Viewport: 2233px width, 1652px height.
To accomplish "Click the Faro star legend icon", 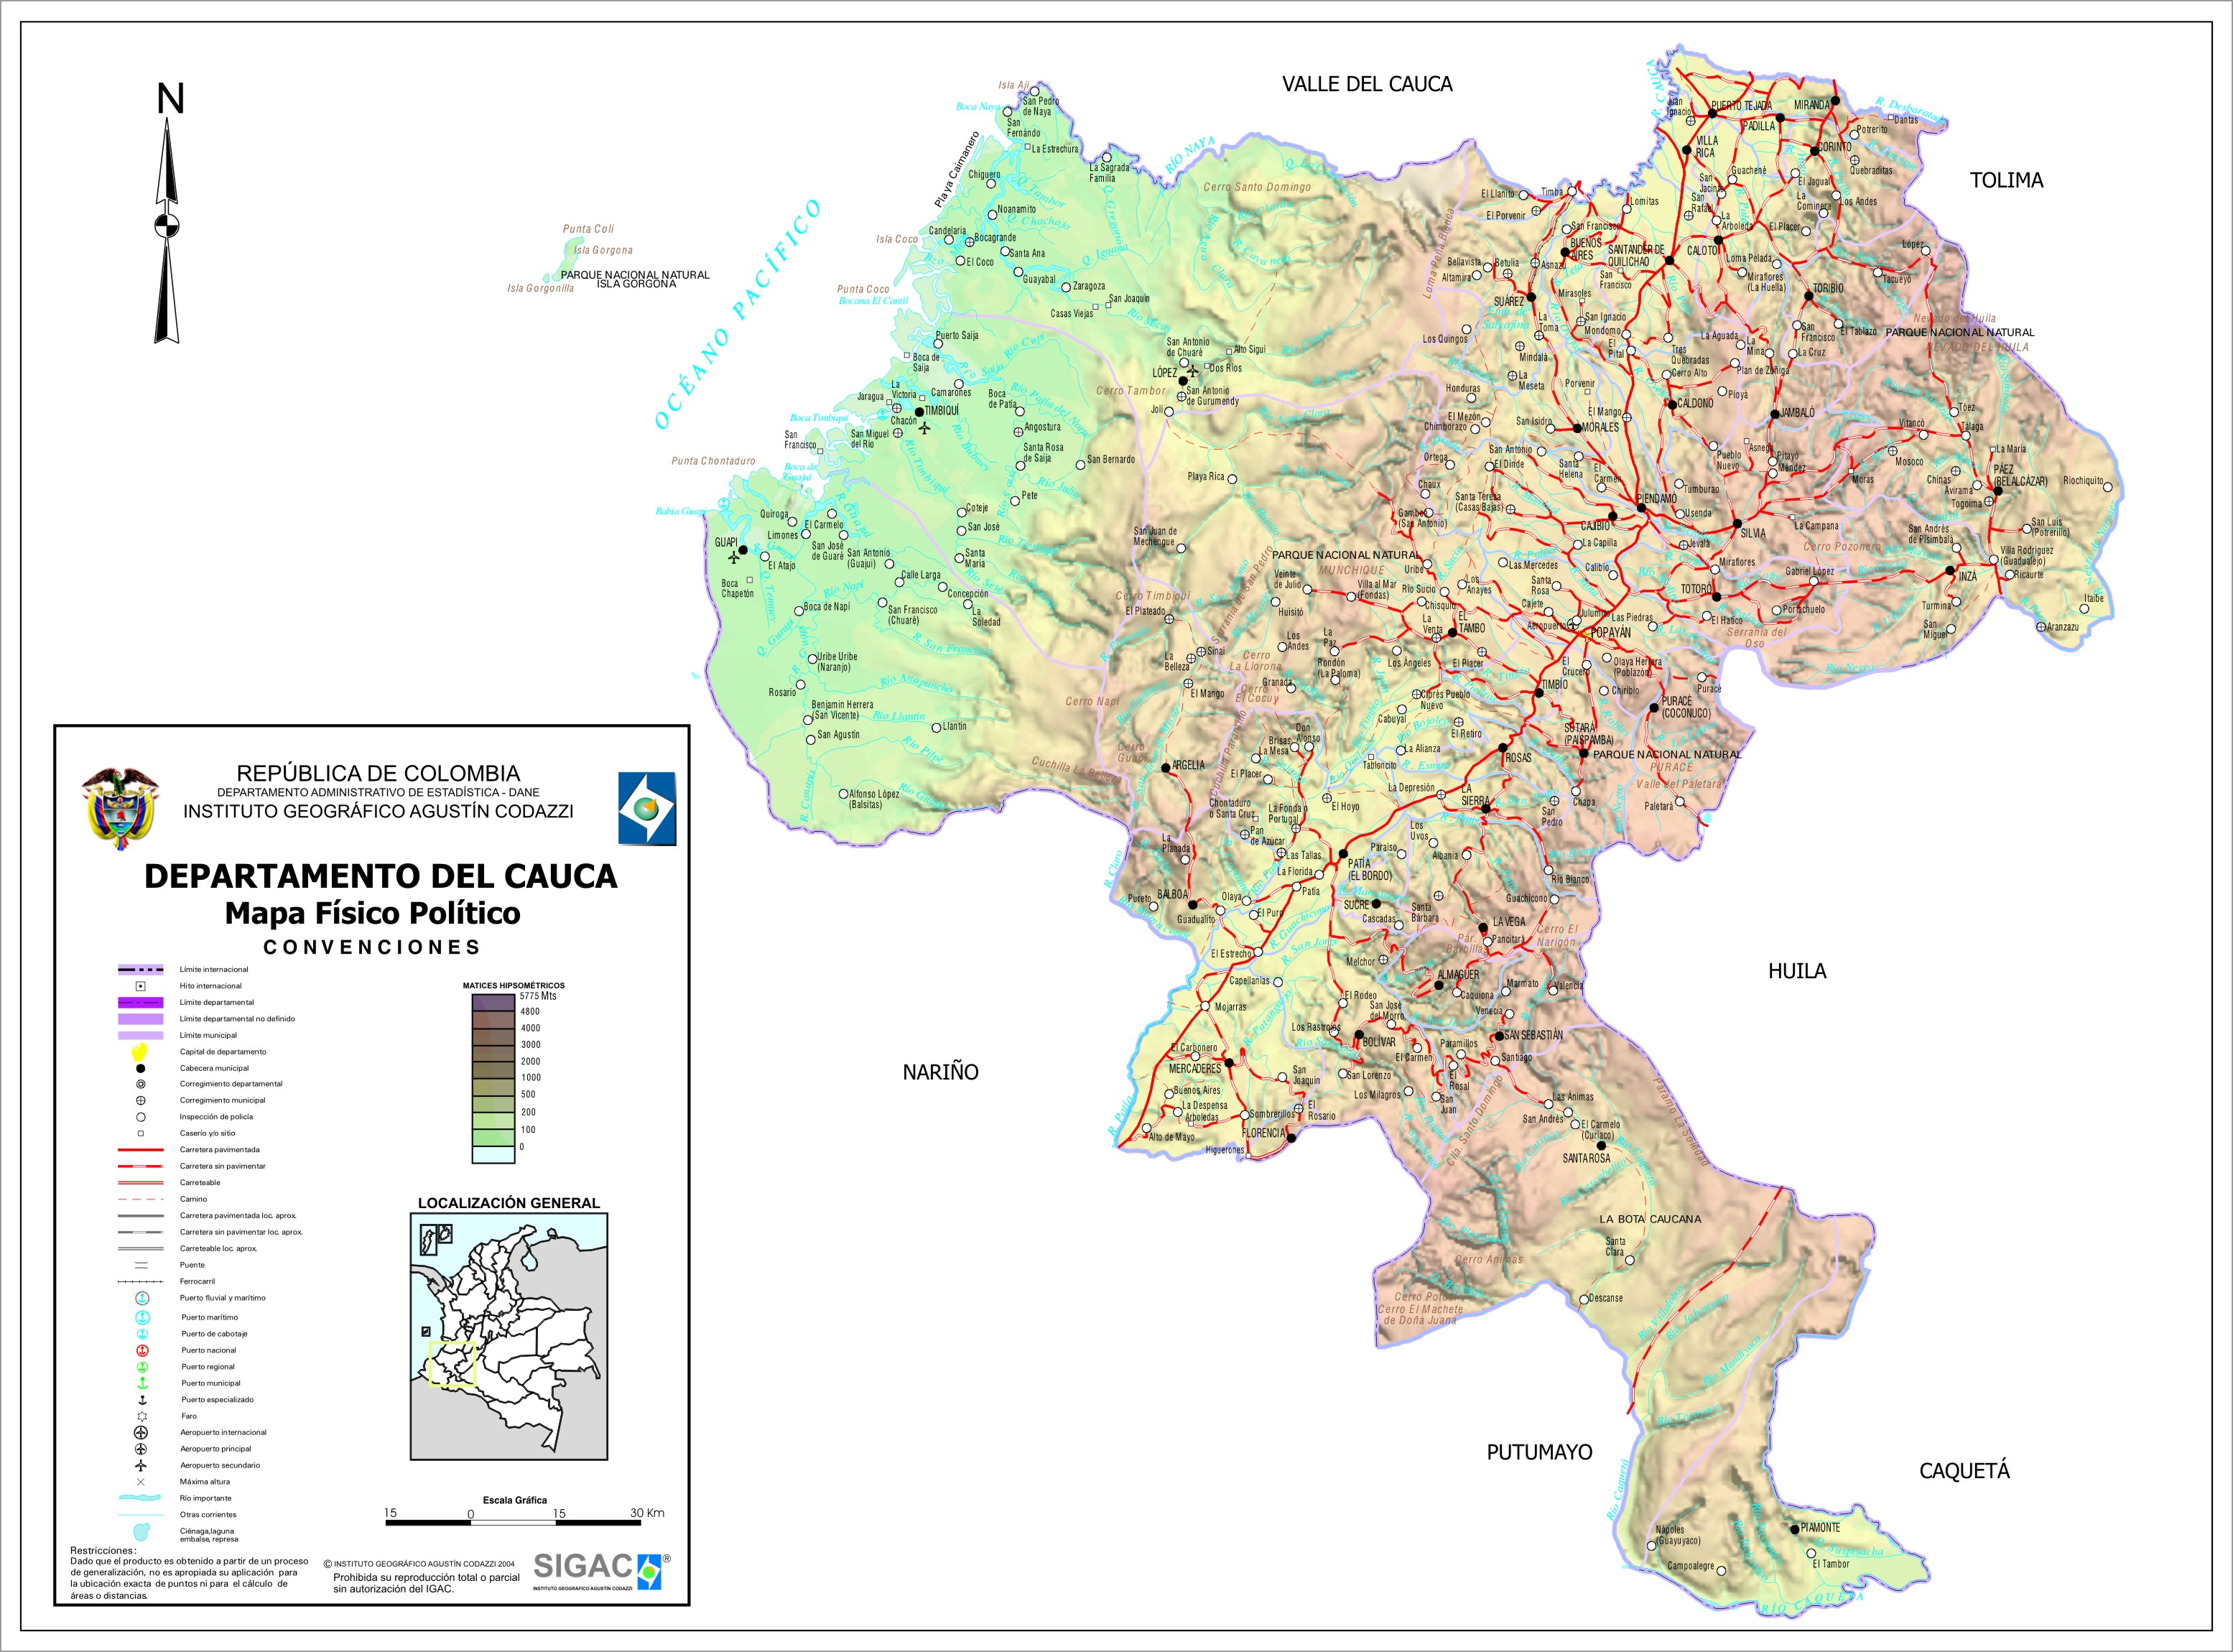I will click(x=141, y=1416).
